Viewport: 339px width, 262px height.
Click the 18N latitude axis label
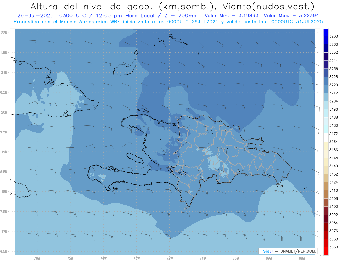[x=5, y=192]
